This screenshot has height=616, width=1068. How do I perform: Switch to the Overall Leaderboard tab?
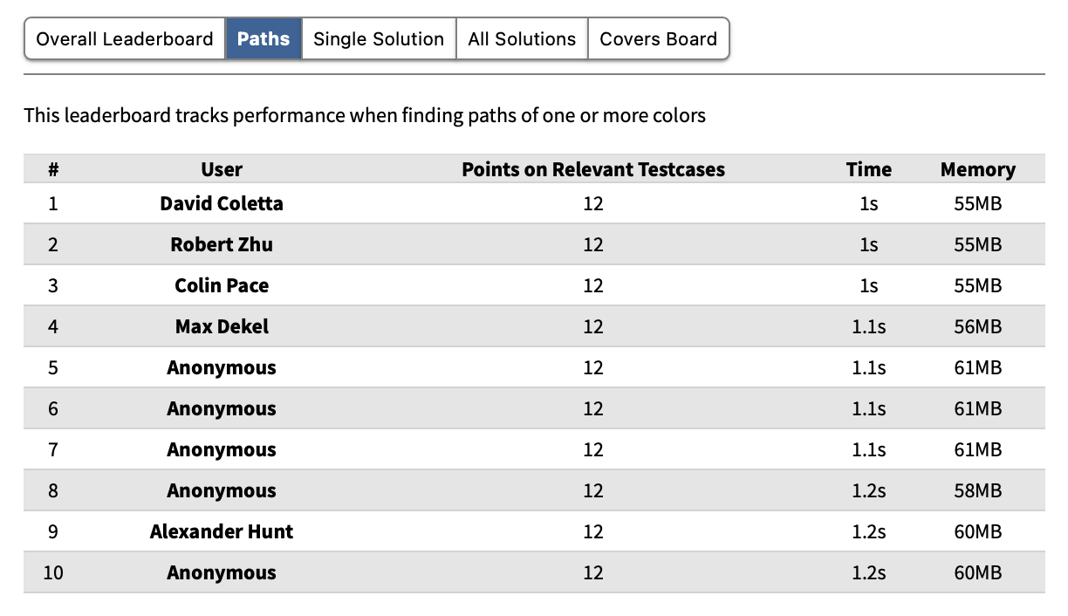[125, 39]
